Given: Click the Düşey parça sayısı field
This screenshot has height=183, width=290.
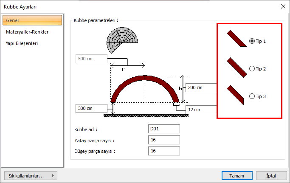Looking at the screenshot, I should (x=164, y=151).
